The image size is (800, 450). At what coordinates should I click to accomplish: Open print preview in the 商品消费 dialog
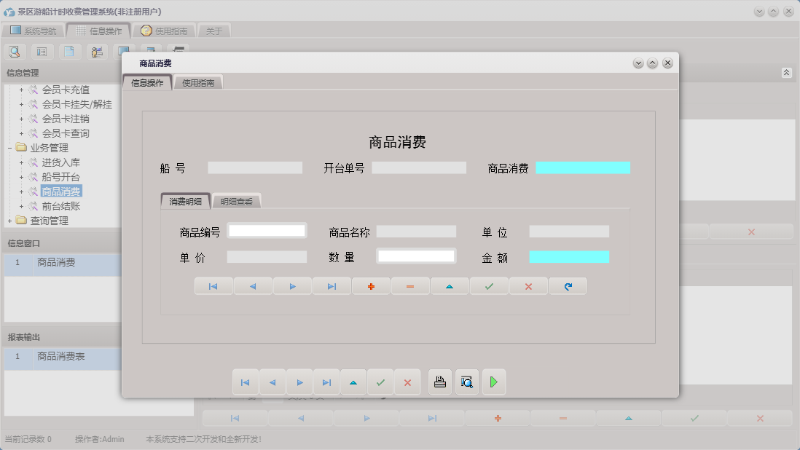click(466, 382)
